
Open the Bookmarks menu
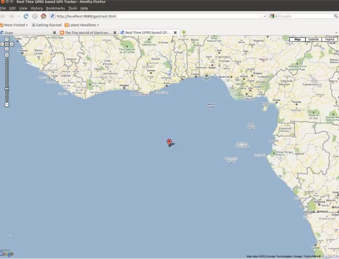55,8
